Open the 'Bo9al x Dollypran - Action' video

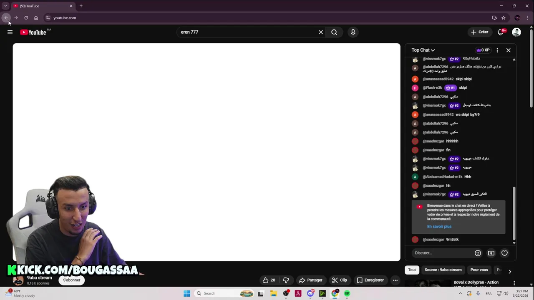coord(476,282)
